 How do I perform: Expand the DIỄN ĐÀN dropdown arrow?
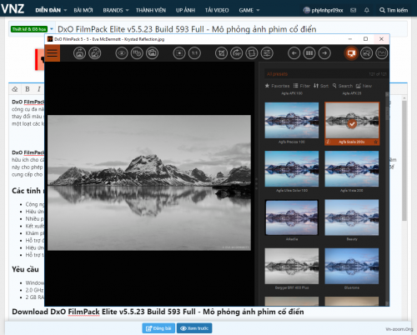click(65, 10)
